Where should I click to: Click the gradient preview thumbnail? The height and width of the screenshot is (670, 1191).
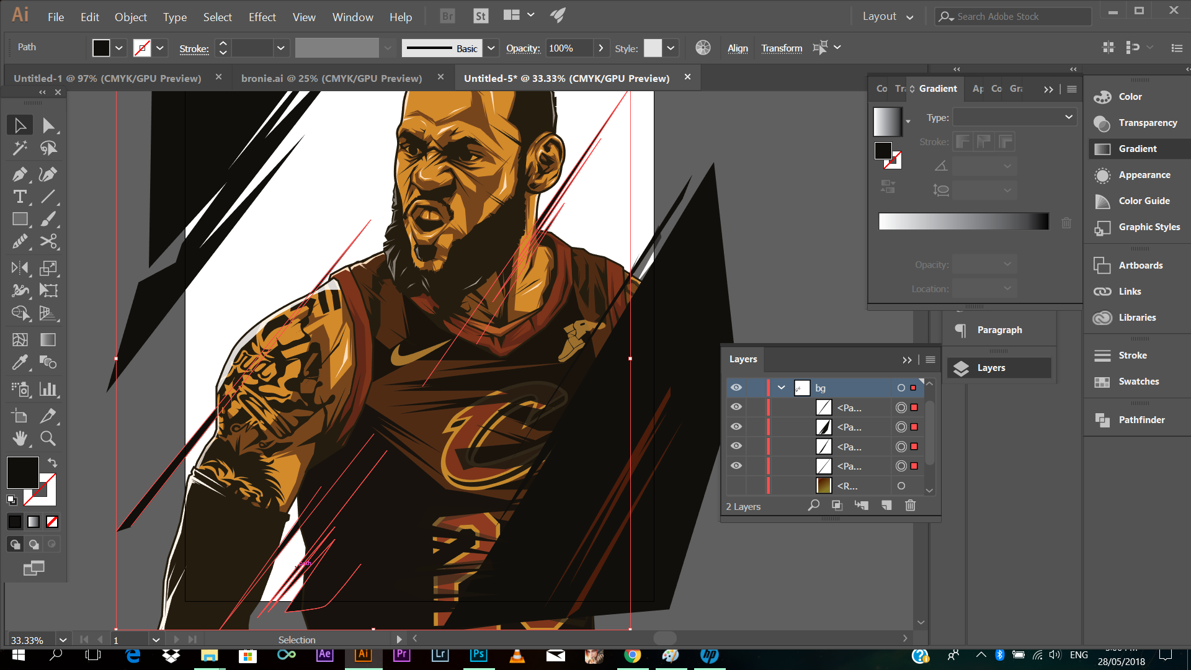[887, 122]
